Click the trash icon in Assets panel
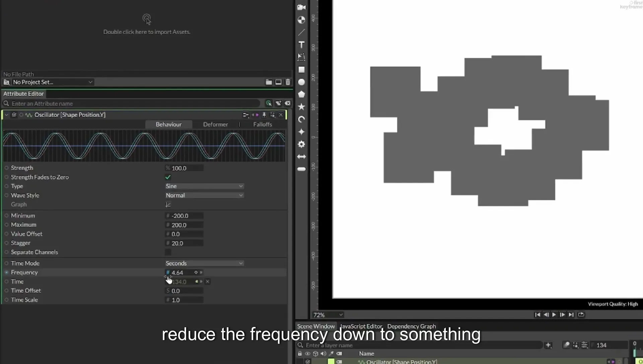This screenshot has height=364, width=643. [288, 82]
